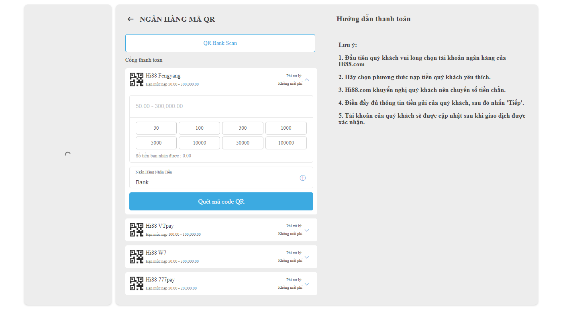The height and width of the screenshot is (312, 561).
Task: Choose the 100000 quick amount
Action: pyautogui.click(x=286, y=143)
